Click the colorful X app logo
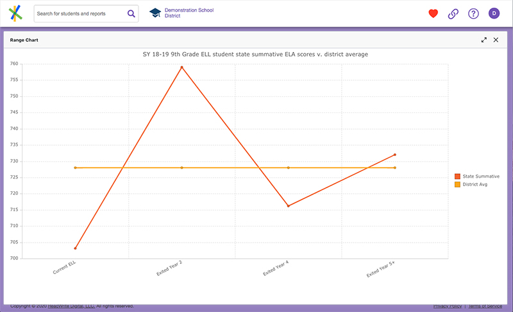Viewport: 513px width, 312px height. [15, 13]
